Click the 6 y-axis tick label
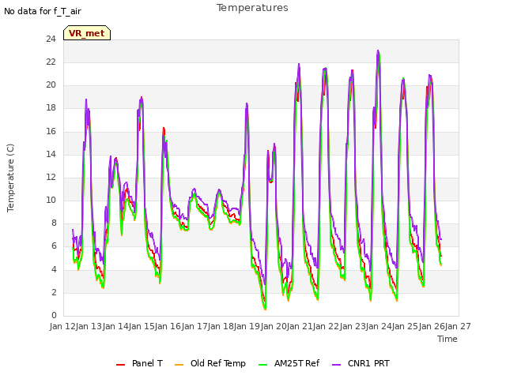This screenshot has width=506, height=379. tap(54, 246)
